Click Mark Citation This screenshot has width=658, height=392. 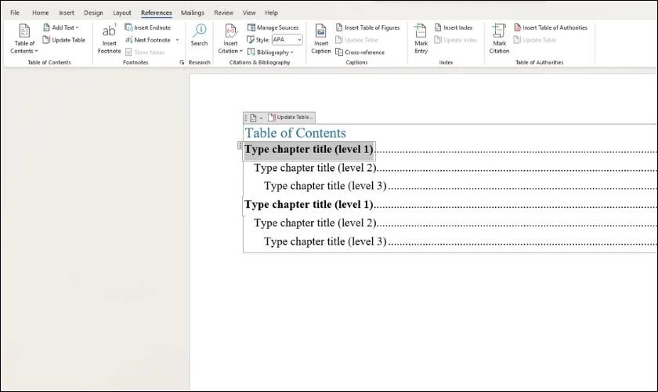click(499, 38)
